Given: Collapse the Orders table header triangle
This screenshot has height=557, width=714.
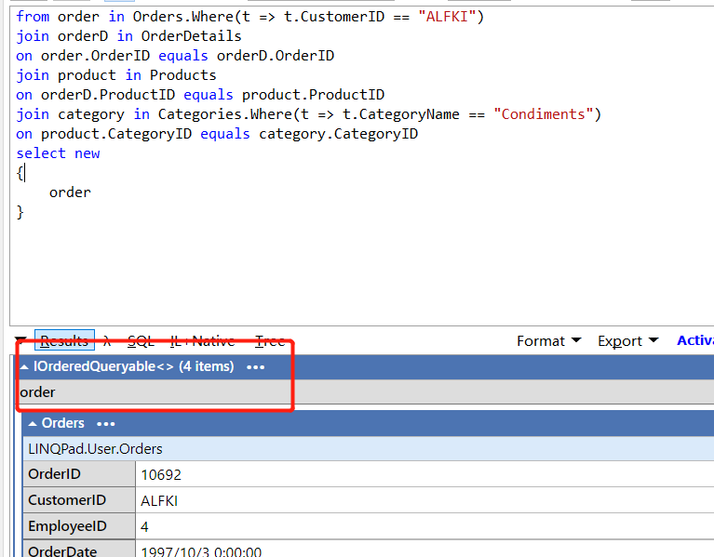Looking at the screenshot, I should pyautogui.click(x=33, y=424).
